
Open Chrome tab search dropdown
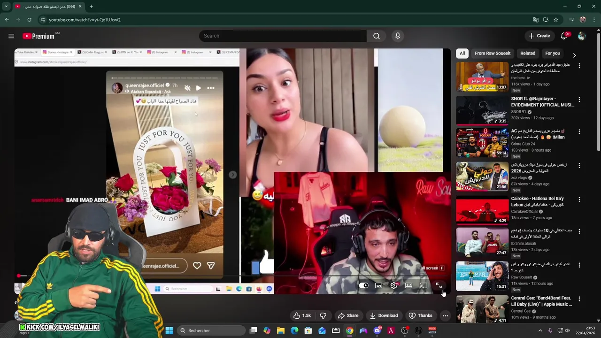[6, 7]
